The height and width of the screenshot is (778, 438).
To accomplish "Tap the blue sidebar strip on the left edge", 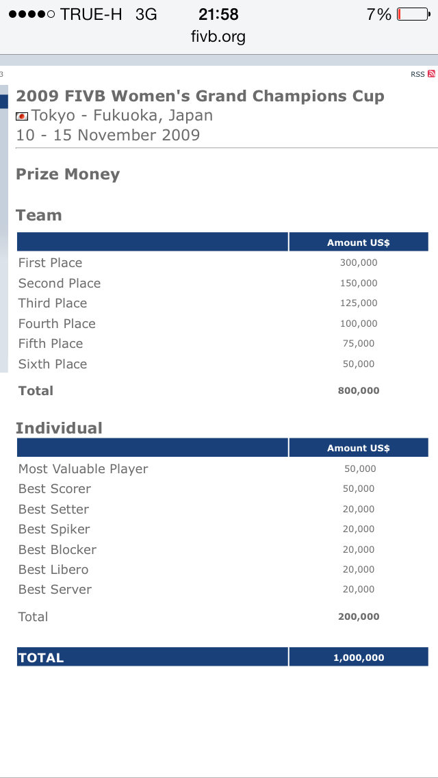I will (3, 101).
